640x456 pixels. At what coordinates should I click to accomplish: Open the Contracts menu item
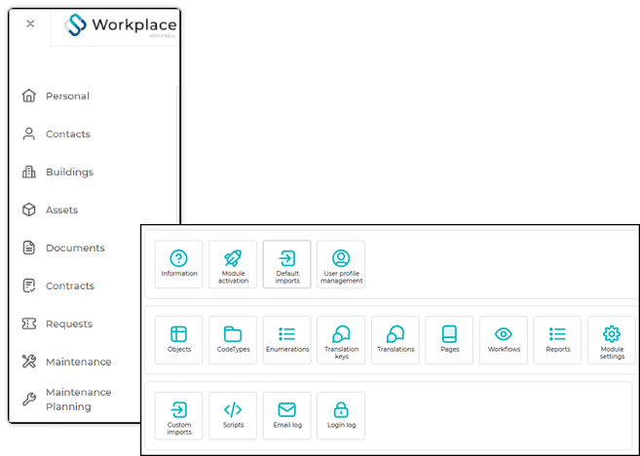coord(70,285)
